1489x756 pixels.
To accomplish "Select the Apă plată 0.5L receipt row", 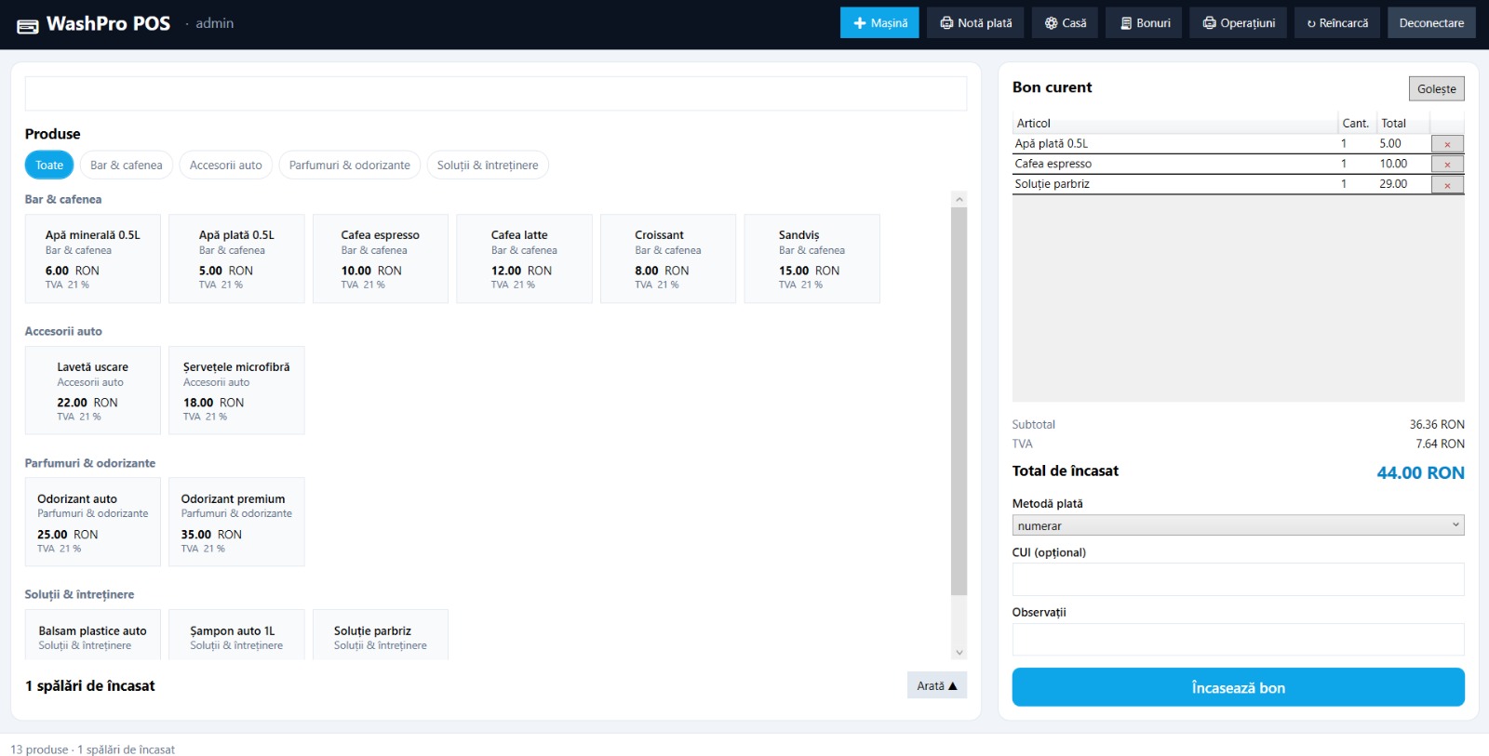I will [1238, 144].
